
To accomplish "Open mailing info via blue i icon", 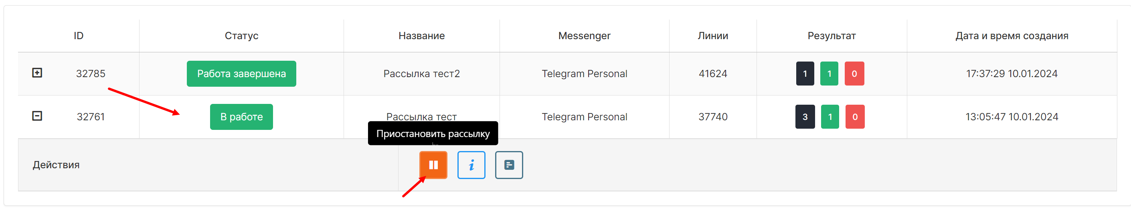I will pyautogui.click(x=471, y=165).
